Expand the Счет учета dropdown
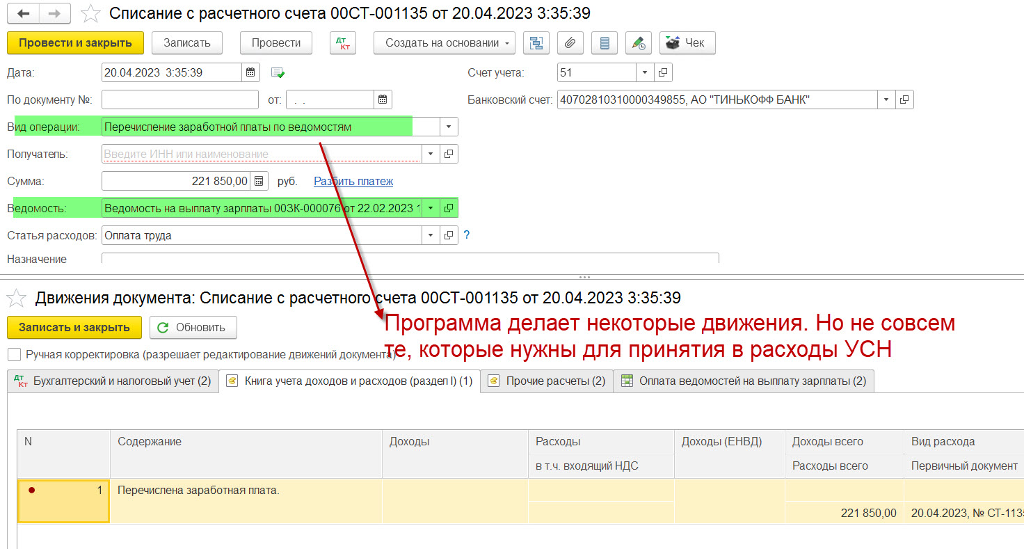1024x549 pixels. pos(645,72)
